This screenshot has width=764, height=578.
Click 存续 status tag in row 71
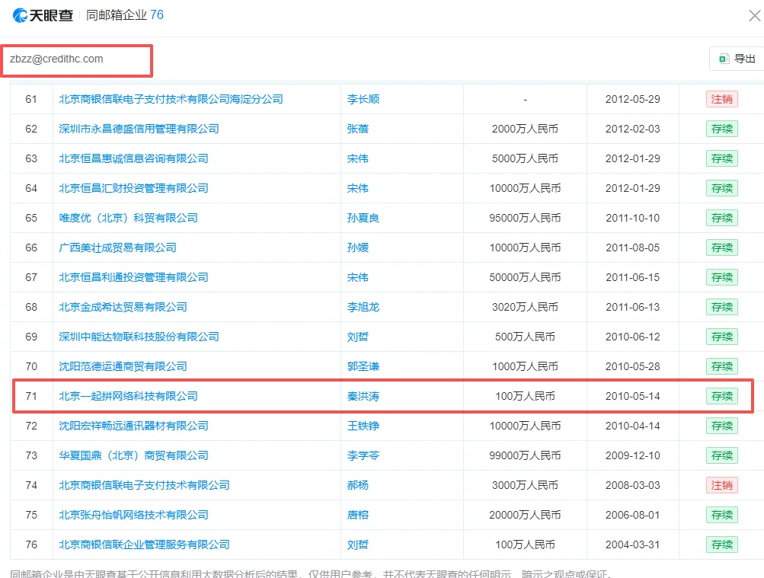[x=721, y=396]
